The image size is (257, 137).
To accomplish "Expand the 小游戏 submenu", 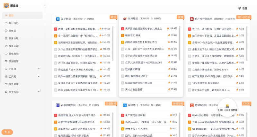I will (22, 69).
